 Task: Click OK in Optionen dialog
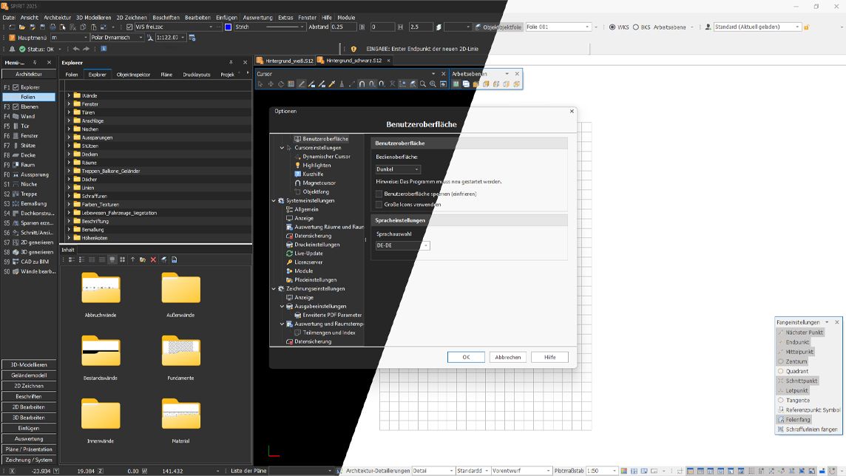click(x=466, y=358)
